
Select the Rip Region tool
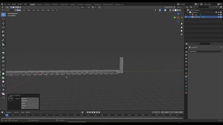3,98
